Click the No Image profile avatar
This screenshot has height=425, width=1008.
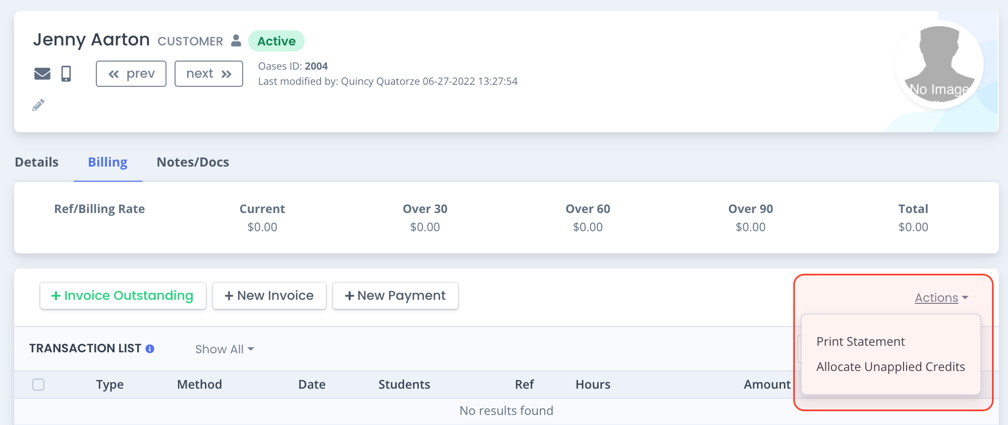939,64
